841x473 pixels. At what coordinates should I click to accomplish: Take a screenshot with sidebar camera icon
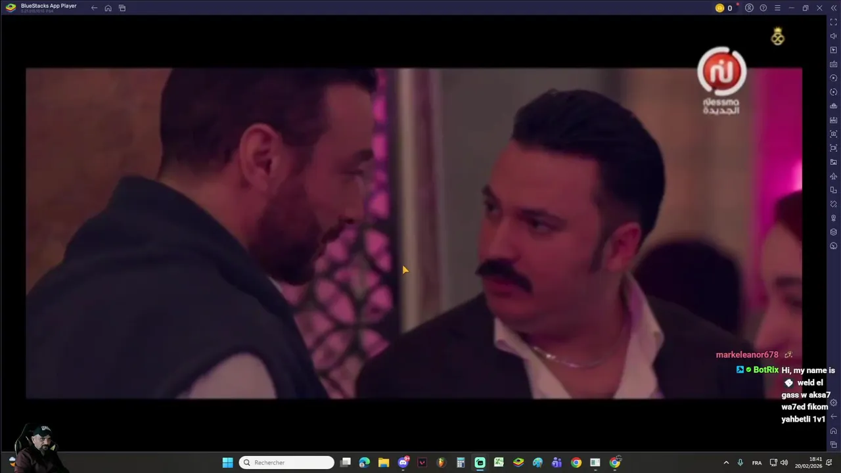(834, 134)
